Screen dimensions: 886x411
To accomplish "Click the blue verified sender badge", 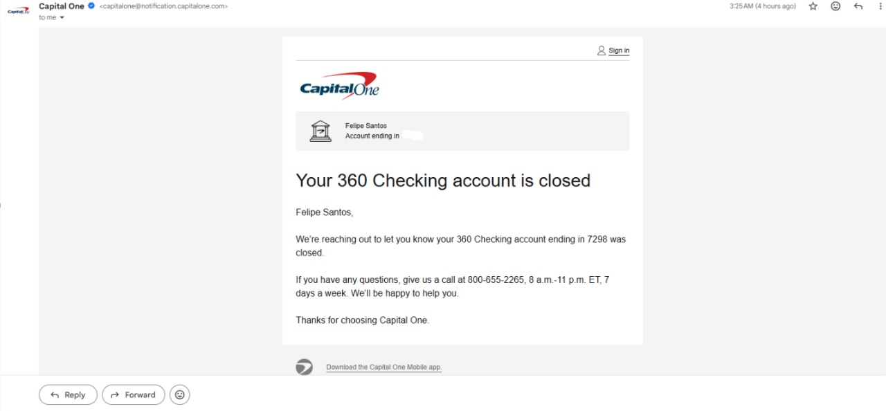I will [x=91, y=6].
